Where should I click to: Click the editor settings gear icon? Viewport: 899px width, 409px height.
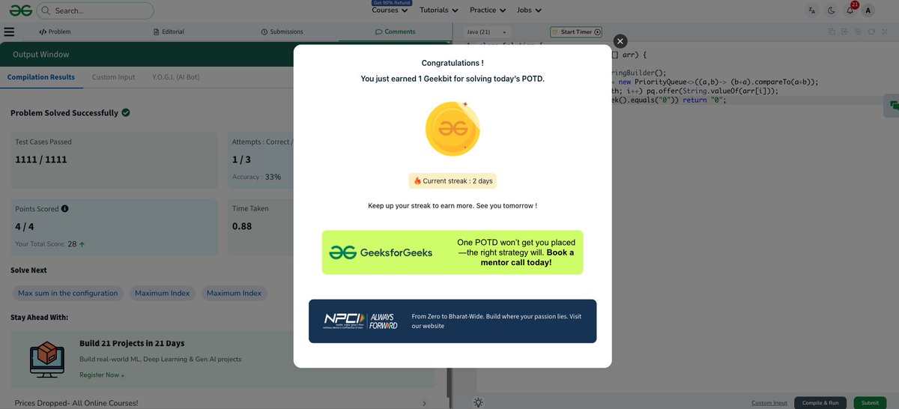(x=859, y=31)
